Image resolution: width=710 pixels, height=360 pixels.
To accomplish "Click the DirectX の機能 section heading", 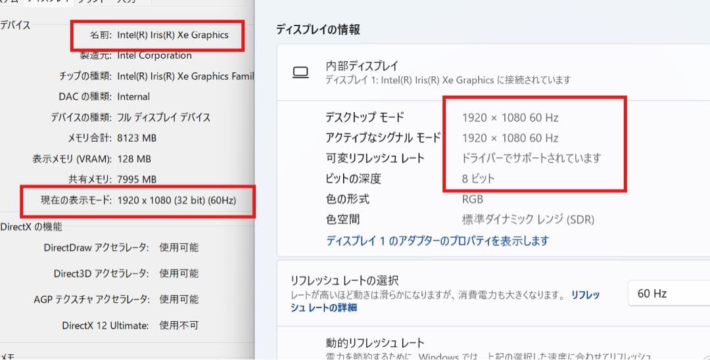I will coord(32,227).
